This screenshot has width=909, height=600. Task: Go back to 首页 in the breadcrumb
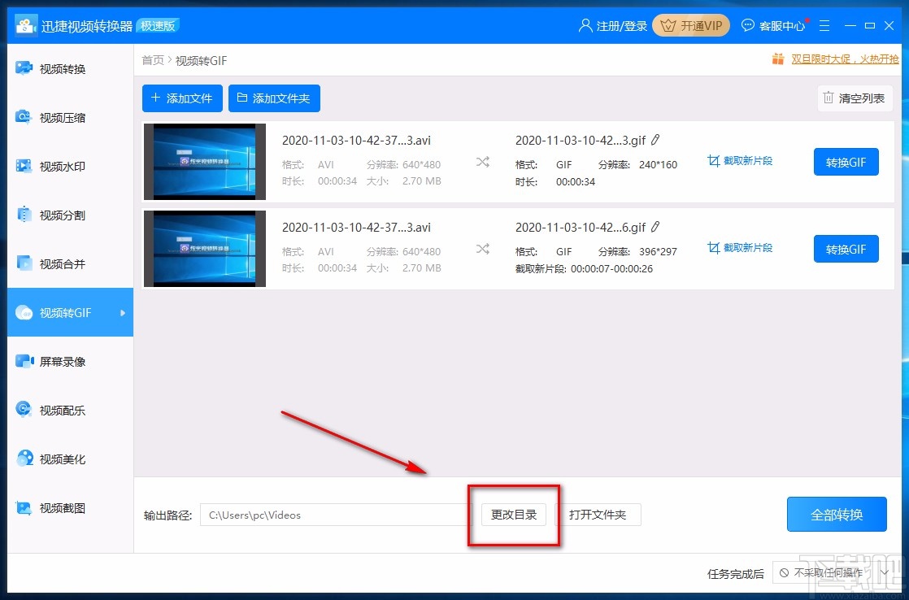point(152,60)
